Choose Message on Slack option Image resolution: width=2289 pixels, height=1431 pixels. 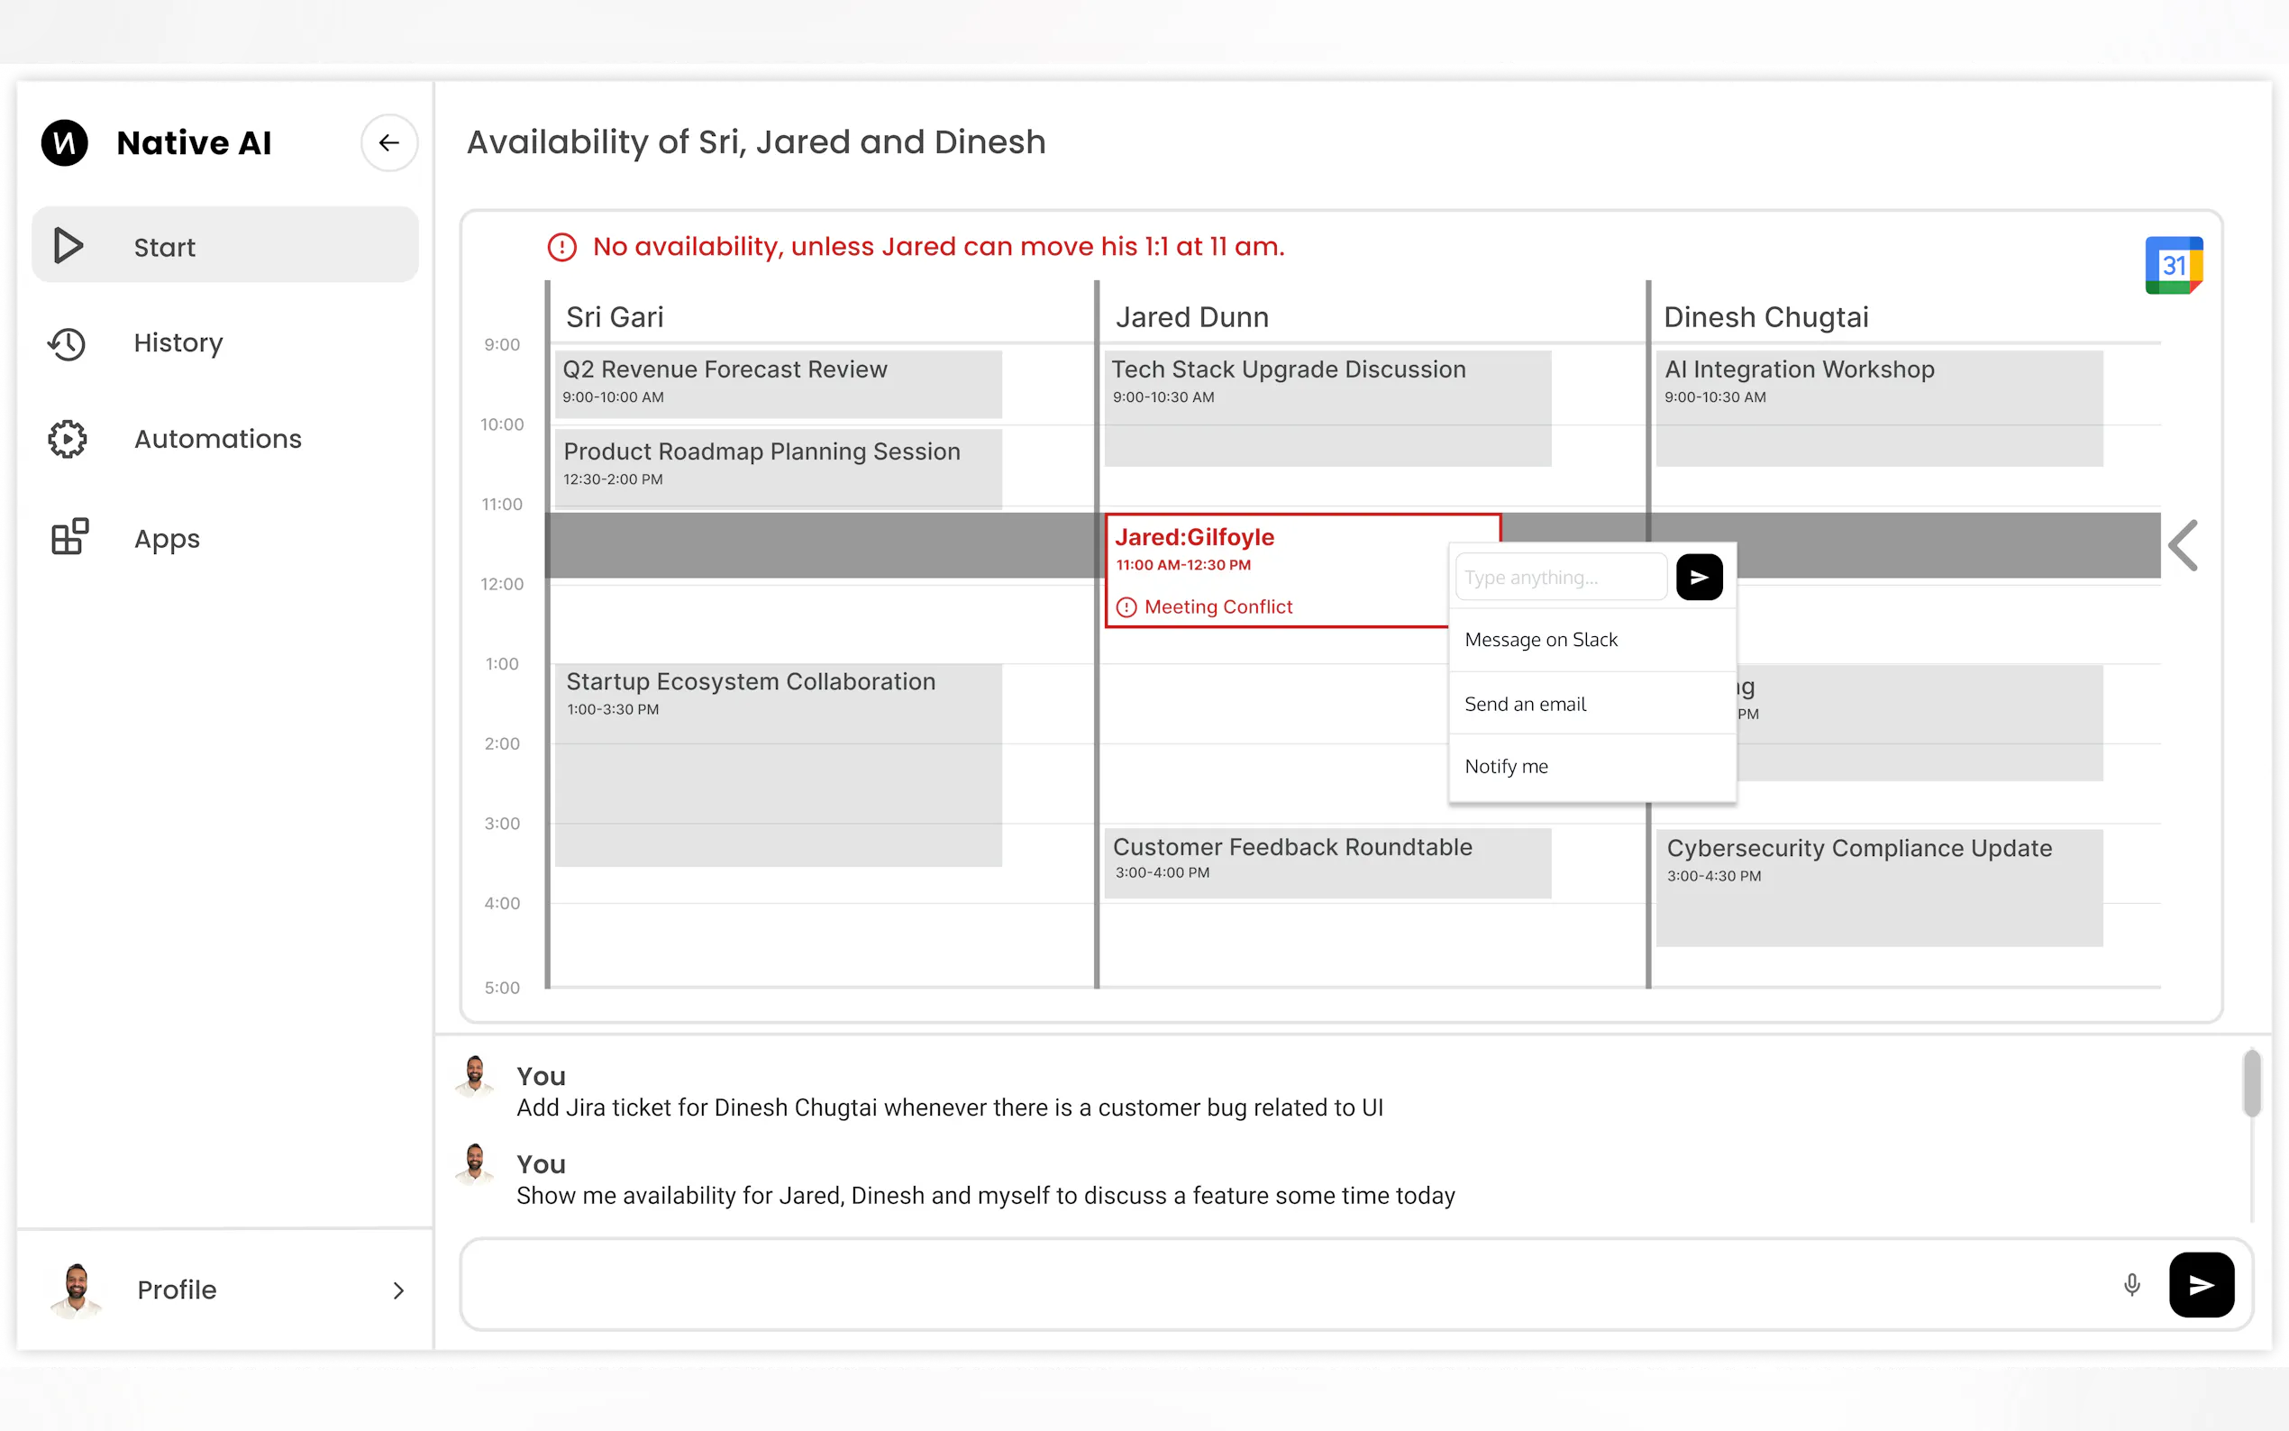[x=1540, y=640]
